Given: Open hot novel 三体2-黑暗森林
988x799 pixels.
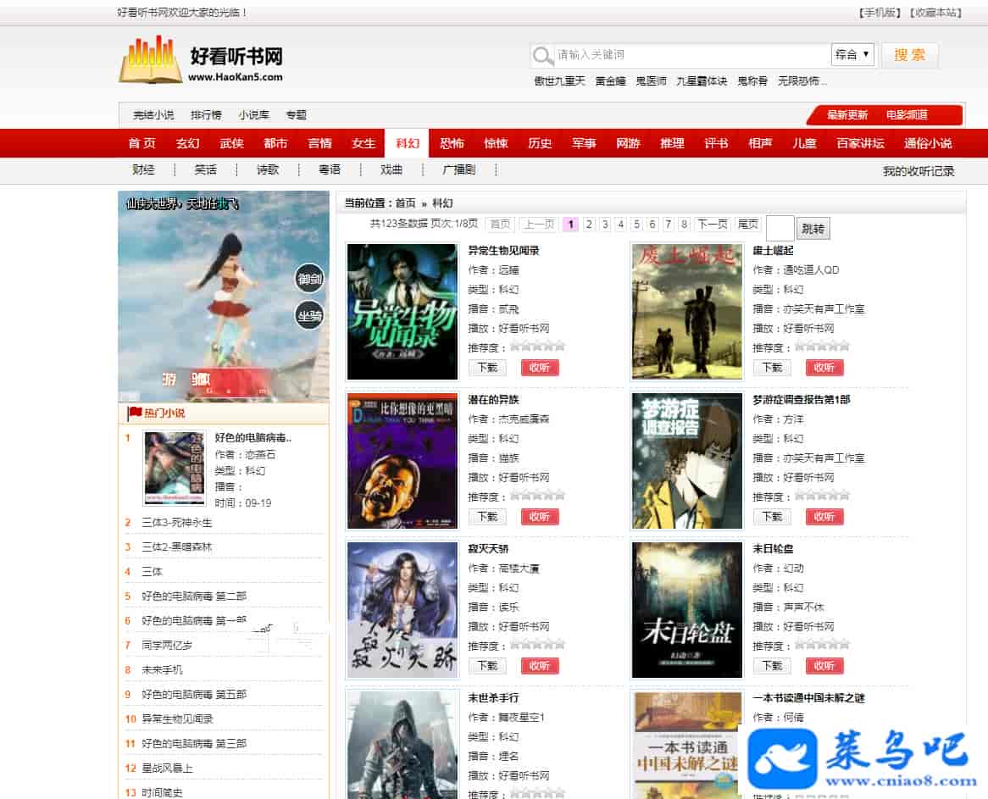Looking at the screenshot, I should (176, 547).
